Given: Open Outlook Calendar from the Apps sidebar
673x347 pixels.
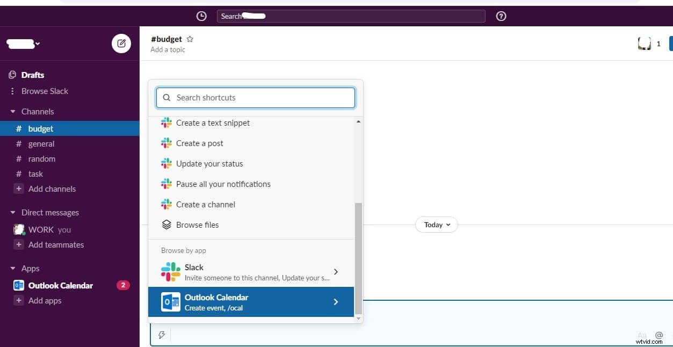Looking at the screenshot, I should pos(60,285).
